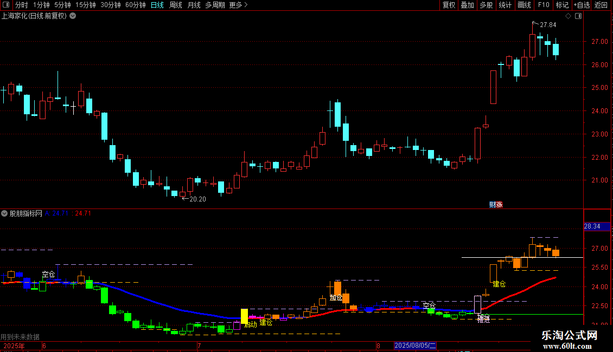Click the 上海家化(日线.前复权) title
Viewport: 613px width, 352px height.
tap(34, 16)
